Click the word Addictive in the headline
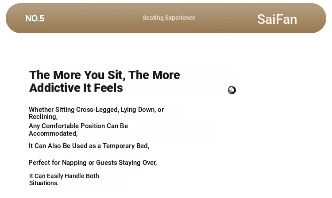Image resolution: width=332 pixels, height=198 pixels. click(x=54, y=88)
